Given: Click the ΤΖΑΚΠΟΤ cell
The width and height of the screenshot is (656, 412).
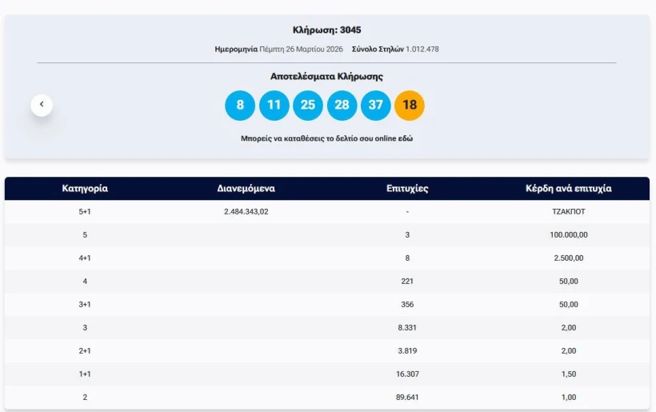Looking at the screenshot, I should click(569, 212).
